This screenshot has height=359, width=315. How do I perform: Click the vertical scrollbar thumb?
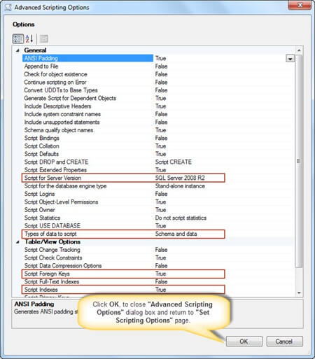(299, 161)
